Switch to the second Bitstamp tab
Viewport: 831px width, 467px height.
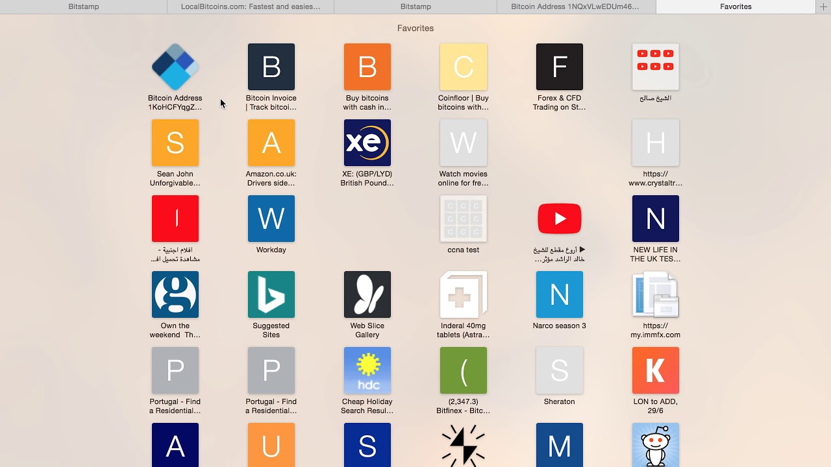pos(415,6)
